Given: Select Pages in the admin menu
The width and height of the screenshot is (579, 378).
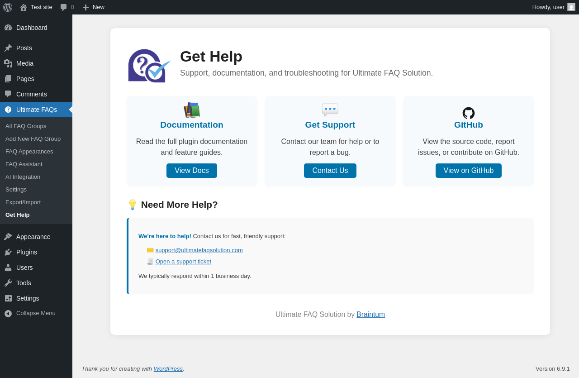Looking at the screenshot, I should (x=36, y=79).
